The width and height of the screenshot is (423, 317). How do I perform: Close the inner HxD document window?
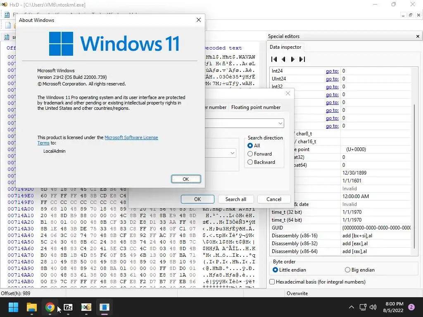coord(418,15)
